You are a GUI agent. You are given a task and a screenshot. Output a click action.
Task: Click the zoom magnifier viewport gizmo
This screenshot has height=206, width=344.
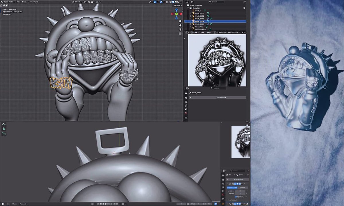click(x=180, y=21)
